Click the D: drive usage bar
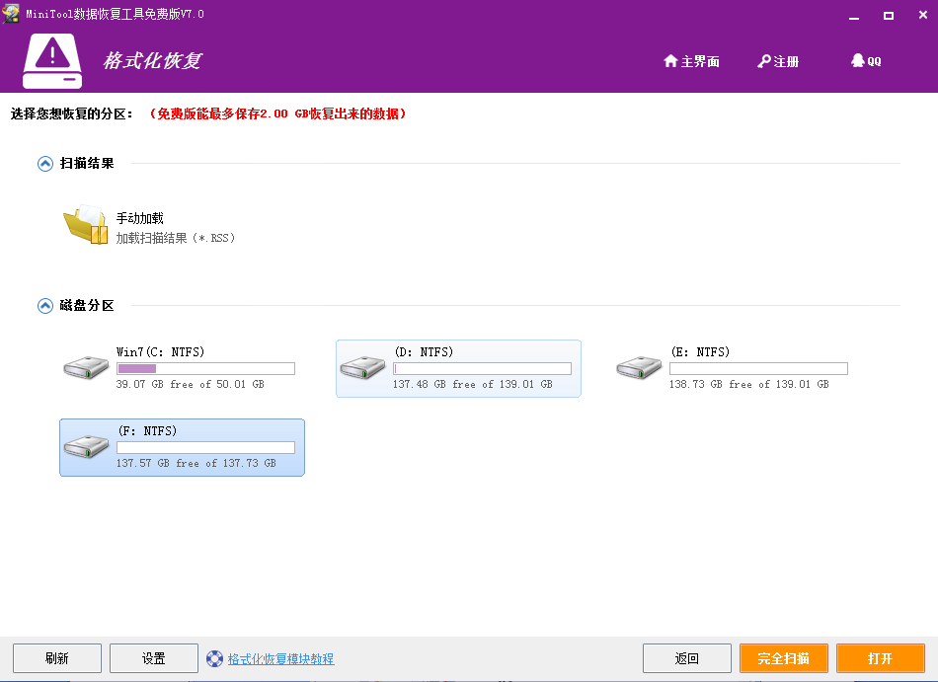 [x=482, y=369]
